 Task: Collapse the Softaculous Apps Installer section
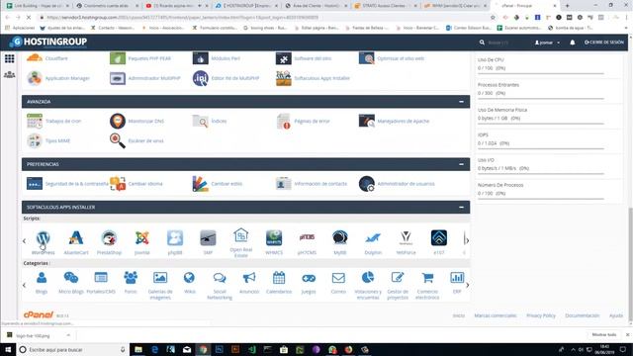tap(461, 207)
